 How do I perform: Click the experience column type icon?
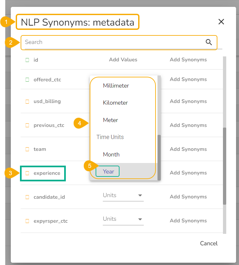click(x=27, y=173)
